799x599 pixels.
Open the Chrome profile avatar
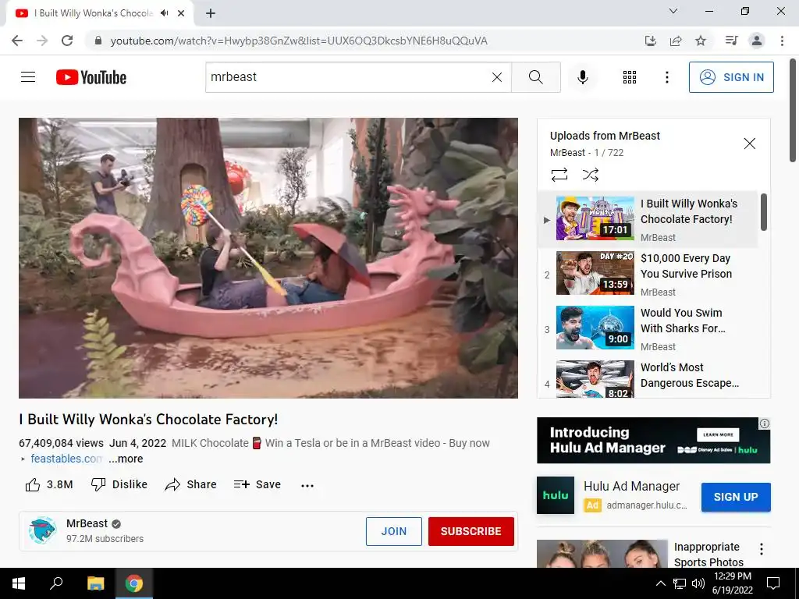(757, 41)
